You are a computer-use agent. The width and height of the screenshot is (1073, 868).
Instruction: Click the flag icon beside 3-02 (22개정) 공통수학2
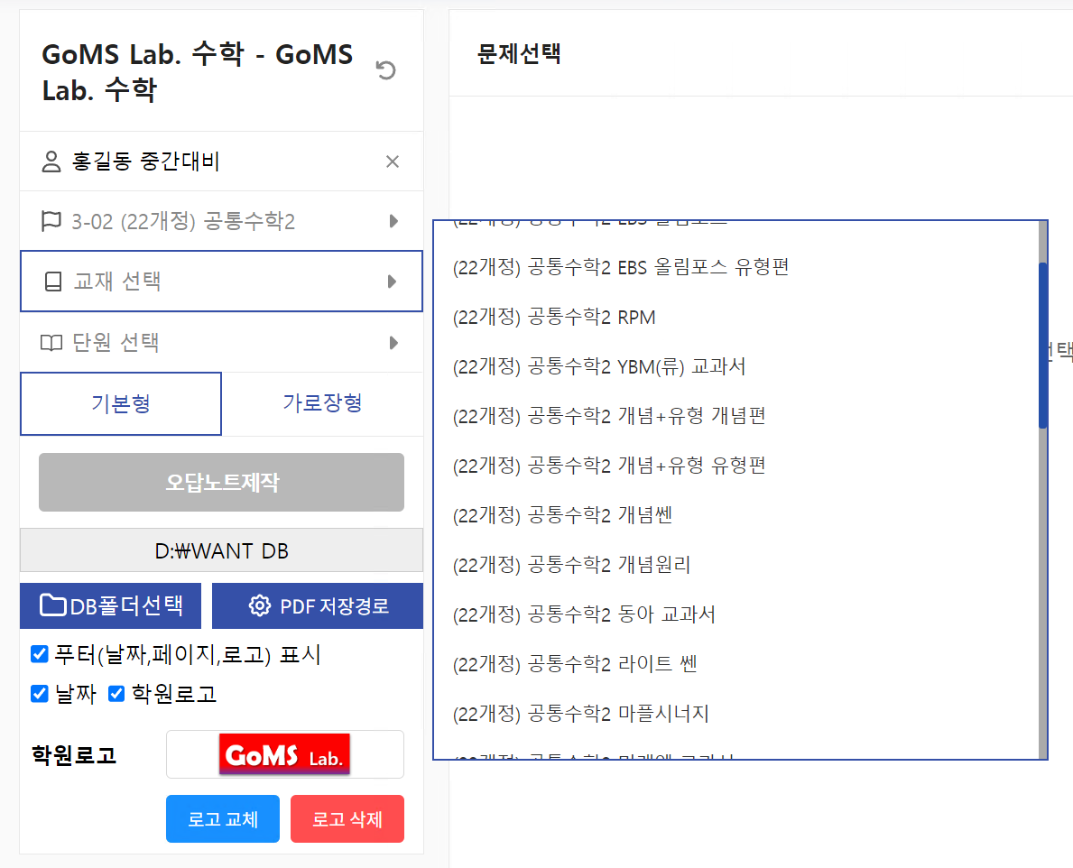pyautogui.click(x=51, y=221)
